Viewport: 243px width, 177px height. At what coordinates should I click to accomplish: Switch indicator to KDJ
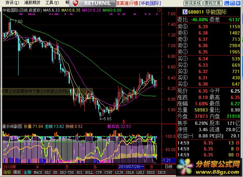coord(47,172)
